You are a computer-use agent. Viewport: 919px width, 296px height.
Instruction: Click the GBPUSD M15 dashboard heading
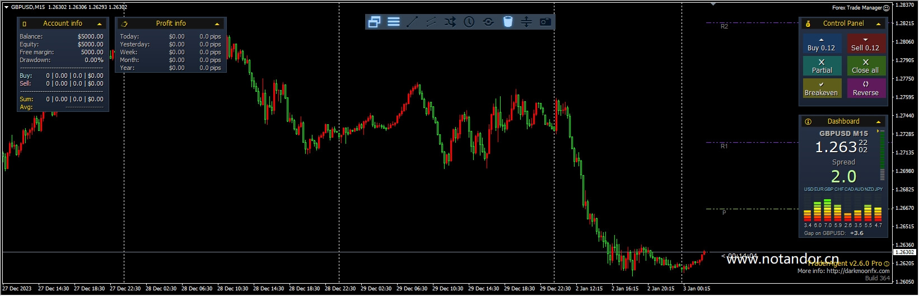click(843, 134)
